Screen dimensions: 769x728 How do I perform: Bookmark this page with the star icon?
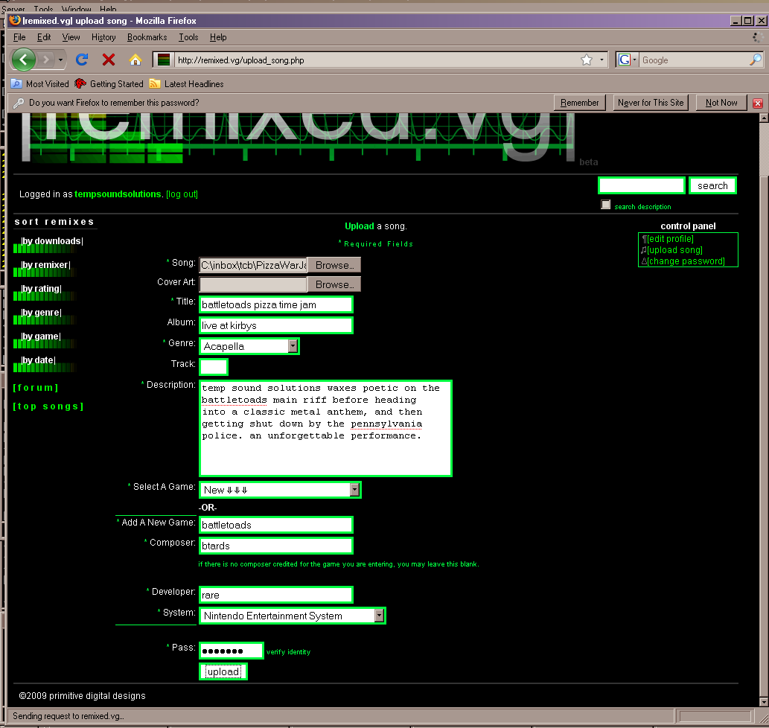[587, 60]
